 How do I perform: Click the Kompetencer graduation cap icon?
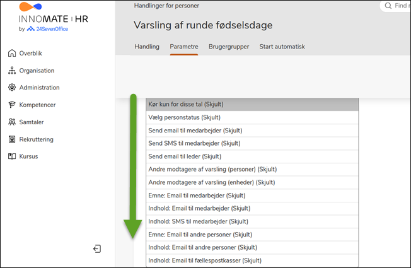(x=12, y=105)
